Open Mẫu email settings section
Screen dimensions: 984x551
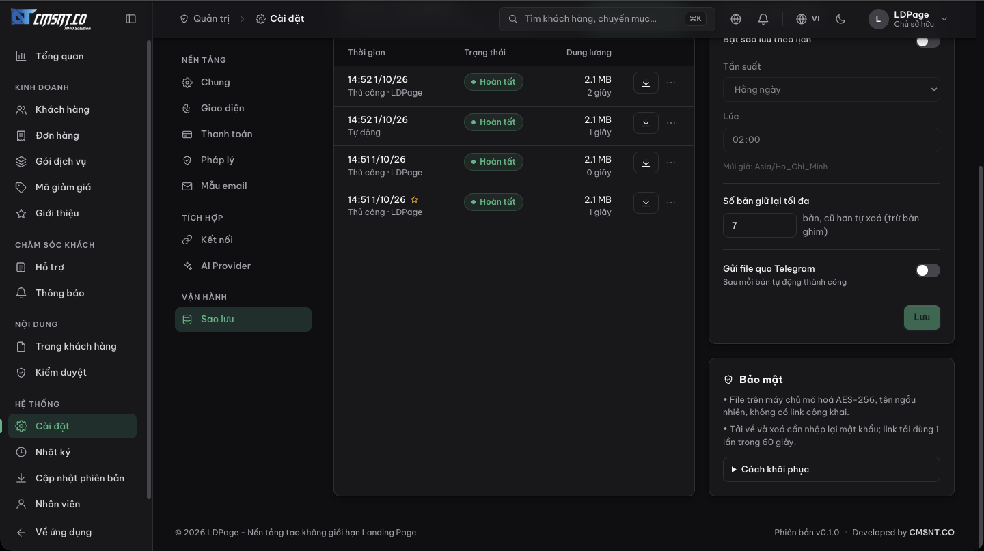tap(243, 186)
